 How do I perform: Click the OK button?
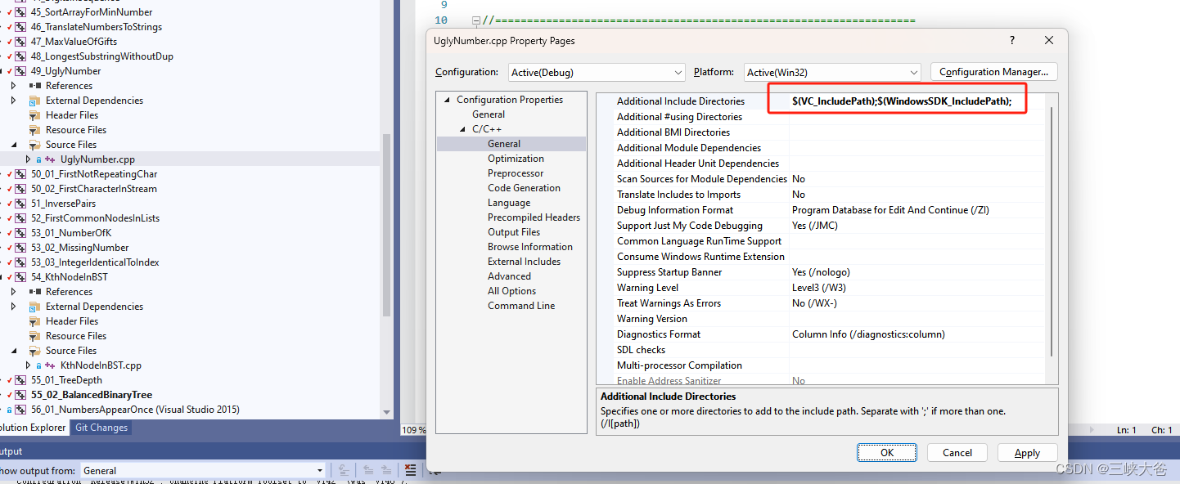[887, 452]
